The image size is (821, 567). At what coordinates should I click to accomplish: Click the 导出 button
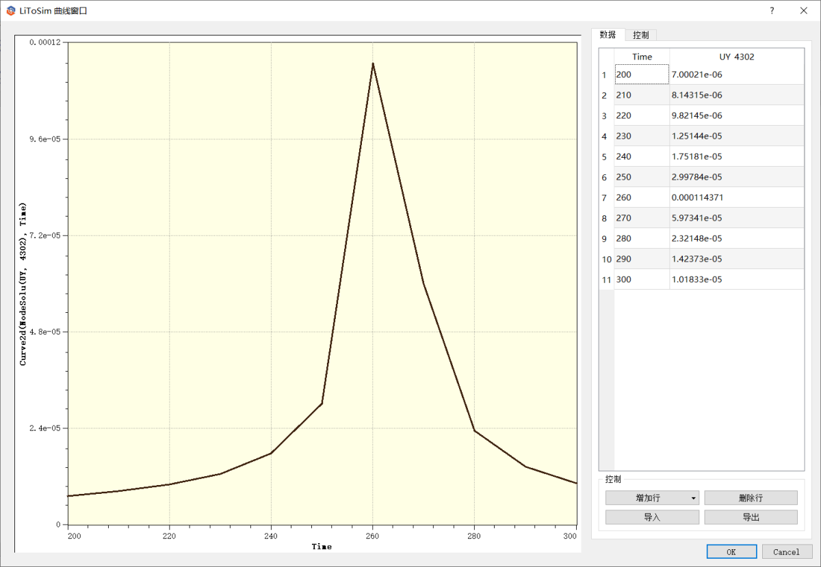[751, 517]
